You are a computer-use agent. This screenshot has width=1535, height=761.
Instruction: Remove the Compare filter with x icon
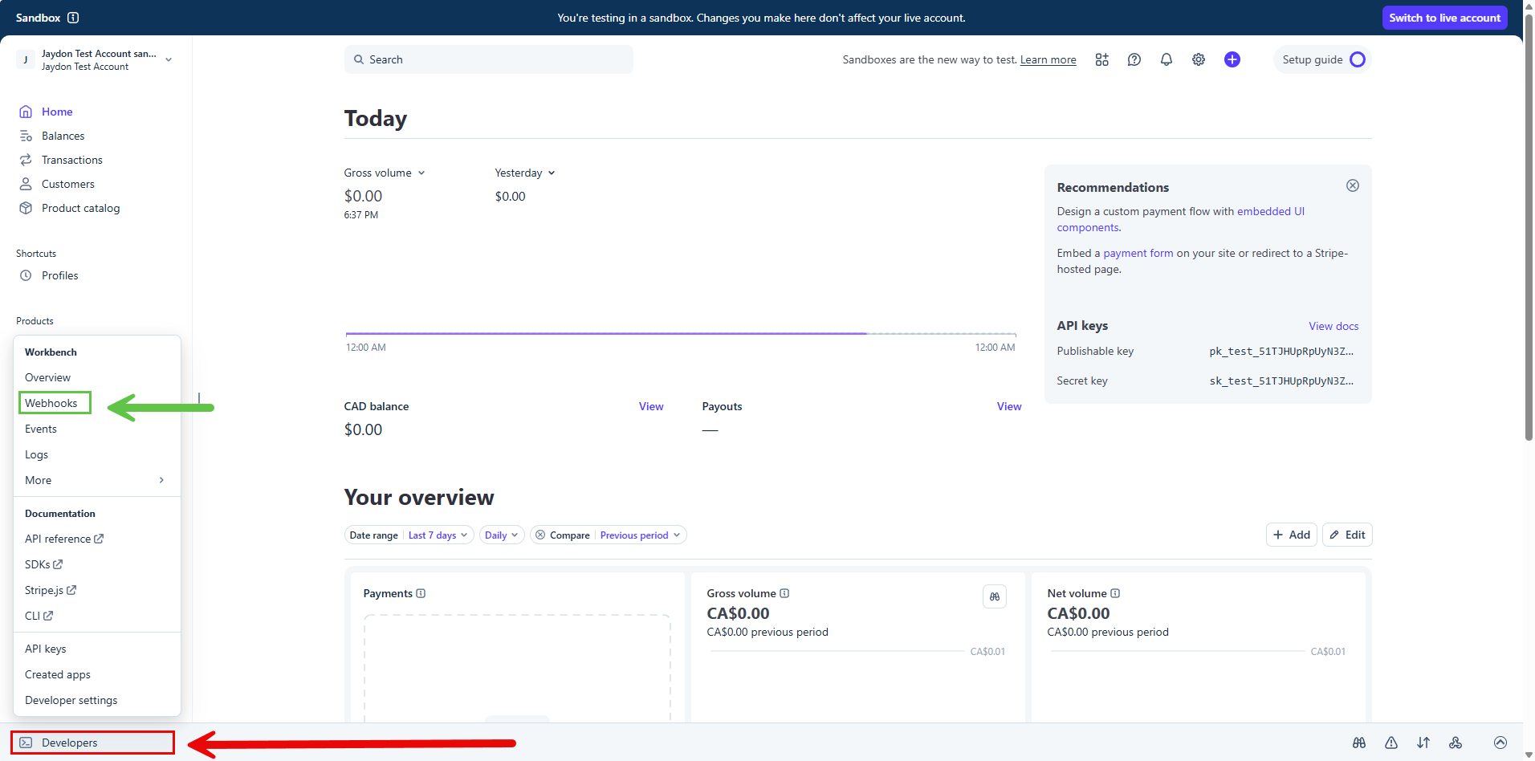coord(540,535)
